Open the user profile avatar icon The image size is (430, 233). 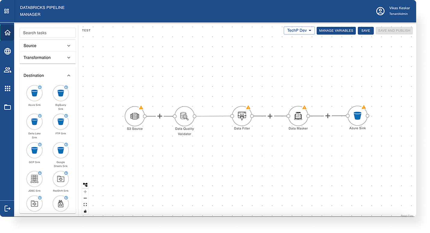click(x=380, y=11)
